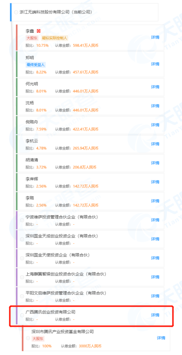Click the 422.41万人民币 amount

(85, 129)
